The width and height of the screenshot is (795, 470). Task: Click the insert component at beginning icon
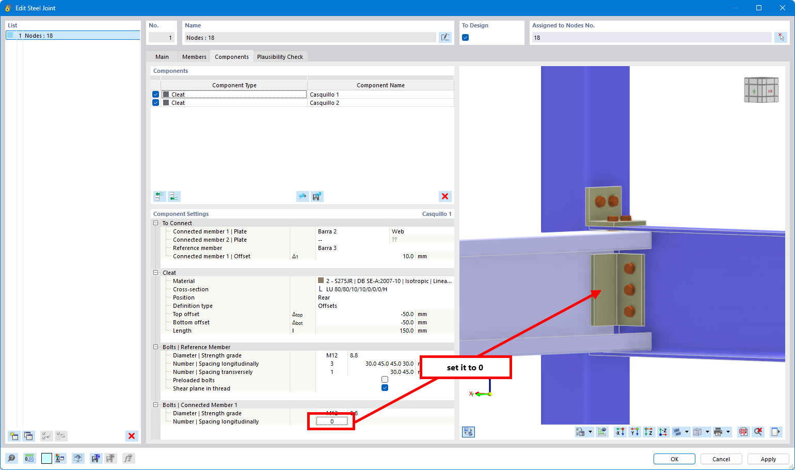(160, 196)
